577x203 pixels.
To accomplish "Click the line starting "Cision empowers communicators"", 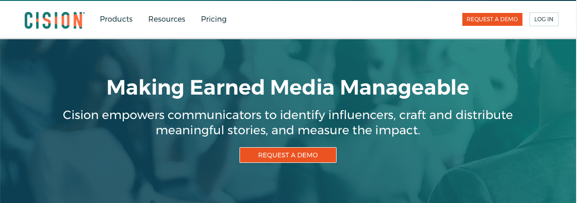I will click(x=288, y=115).
